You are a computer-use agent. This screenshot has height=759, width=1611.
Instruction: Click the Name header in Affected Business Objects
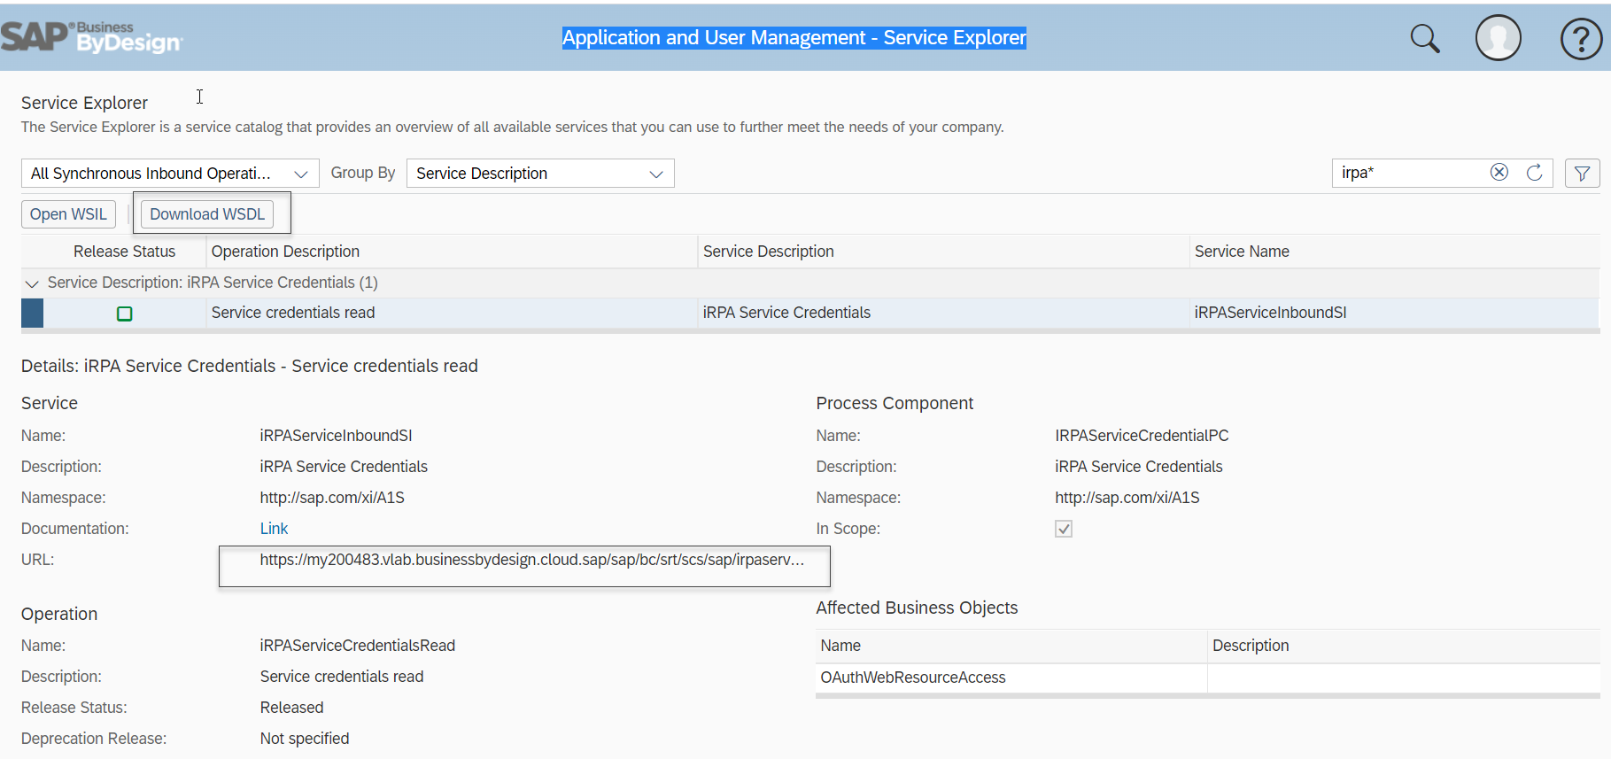1011,646
